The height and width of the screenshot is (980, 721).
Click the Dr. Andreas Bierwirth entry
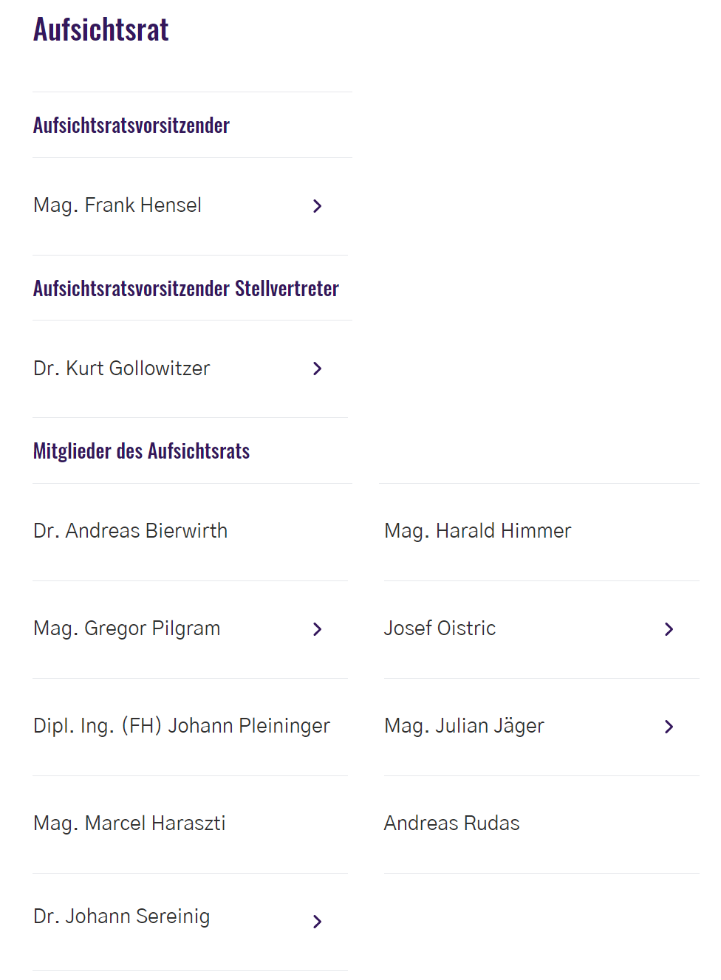click(131, 531)
